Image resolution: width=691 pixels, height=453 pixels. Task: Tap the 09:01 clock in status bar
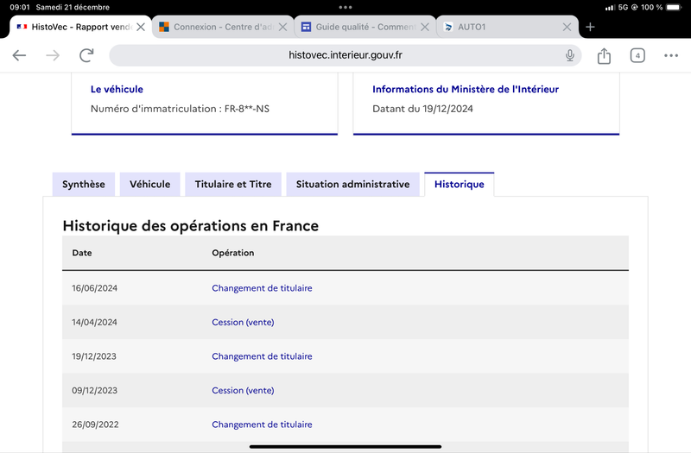[20, 7]
